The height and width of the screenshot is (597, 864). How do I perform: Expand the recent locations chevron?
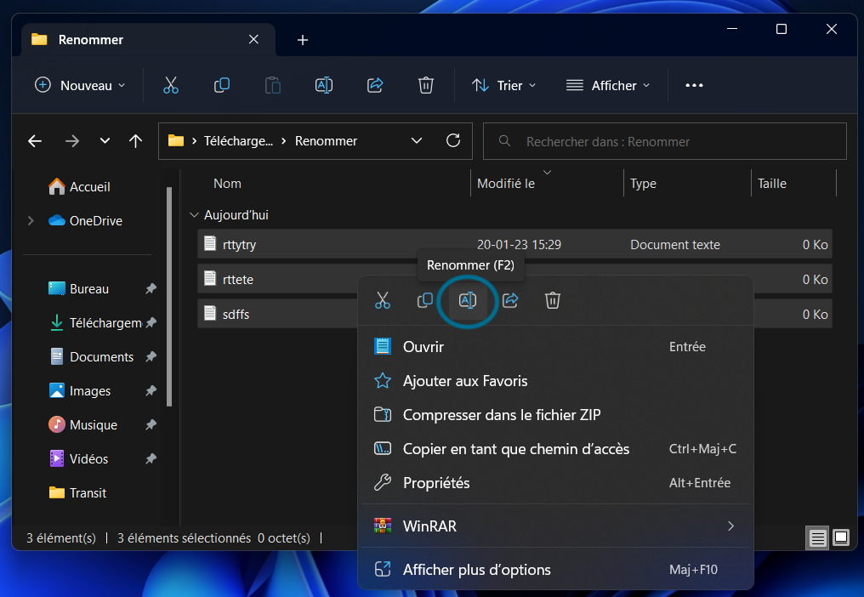click(x=105, y=141)
